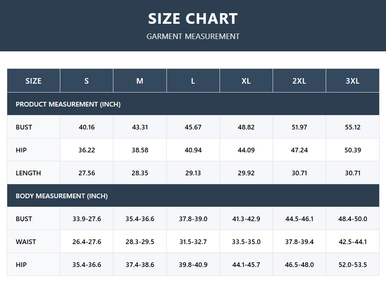The width and height of the screenshot is (386, 281).
Task: Select the product hip value 44.09
Action: [246, 150]
